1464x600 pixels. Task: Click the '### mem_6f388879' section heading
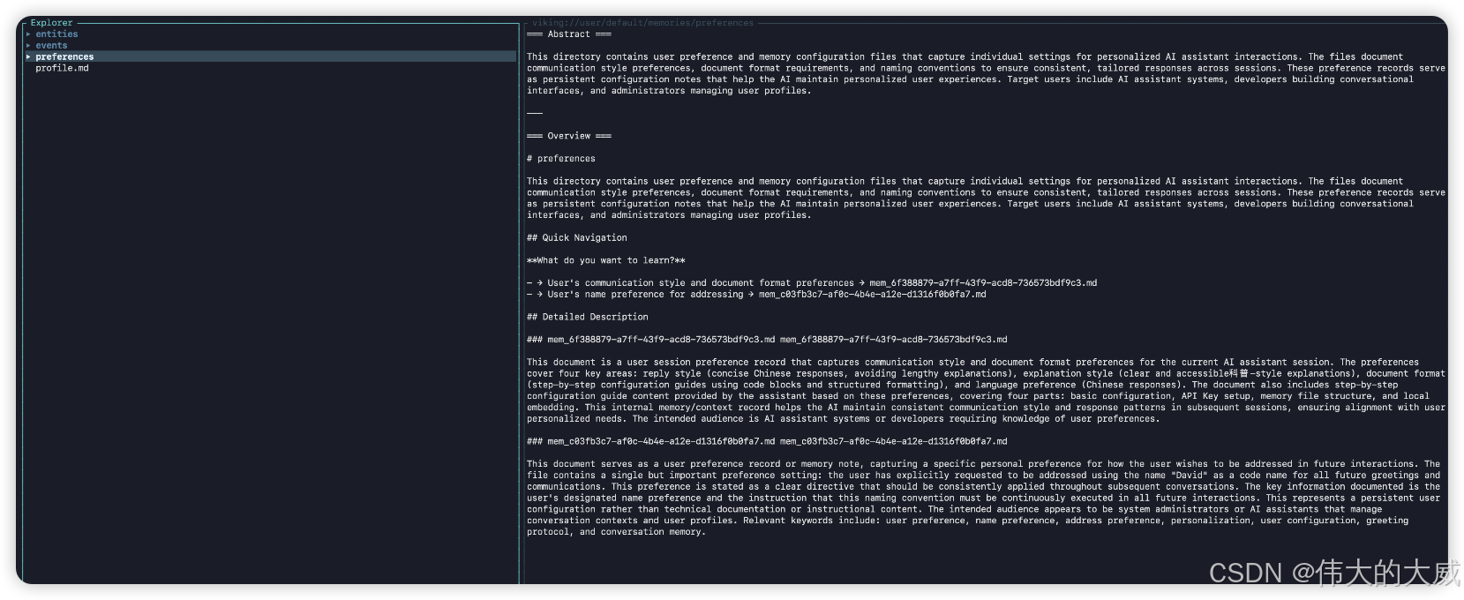point(767,340)
